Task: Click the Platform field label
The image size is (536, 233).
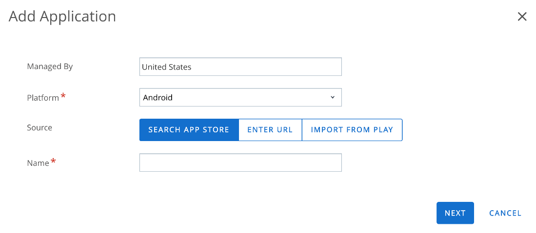Action: tap(43, 98)
